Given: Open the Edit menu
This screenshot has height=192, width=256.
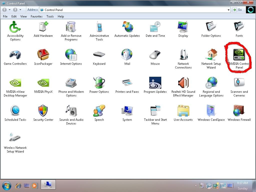Looking at the screenshot, I should [14, 16].
